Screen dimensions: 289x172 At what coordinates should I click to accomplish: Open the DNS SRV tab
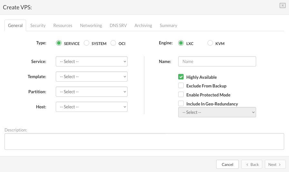(x=118, y=25)
